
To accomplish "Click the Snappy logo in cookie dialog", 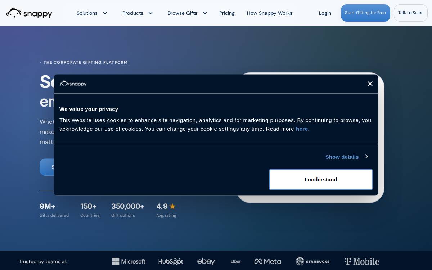I will click(73, 84).
